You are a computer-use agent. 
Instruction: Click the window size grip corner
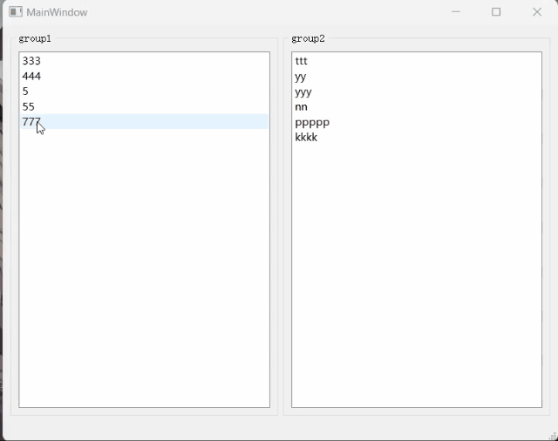point(553,437)
